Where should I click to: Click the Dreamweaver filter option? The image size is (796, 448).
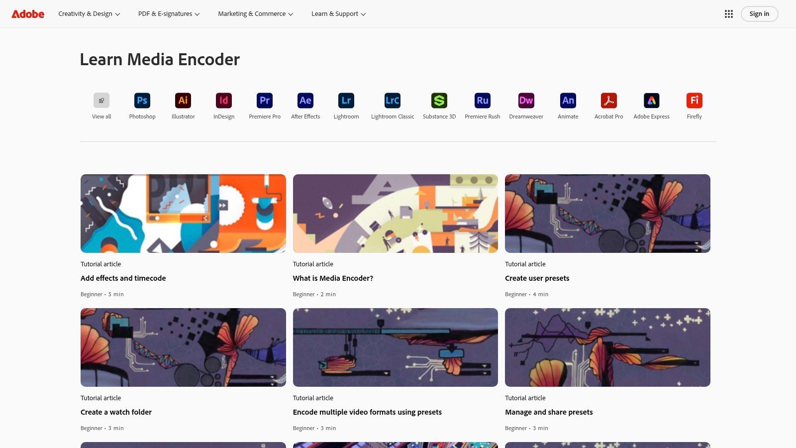526,101
